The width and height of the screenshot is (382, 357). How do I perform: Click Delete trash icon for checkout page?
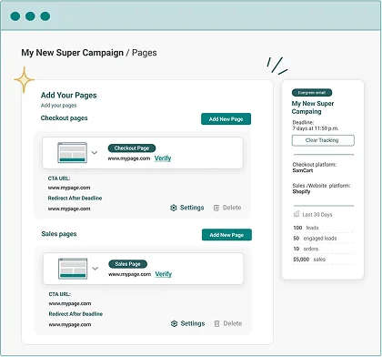[x=216, y=208]
